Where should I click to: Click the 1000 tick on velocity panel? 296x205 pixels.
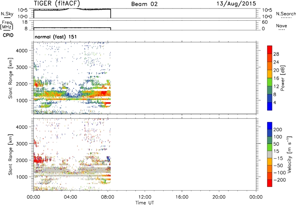tap(22, 177)
